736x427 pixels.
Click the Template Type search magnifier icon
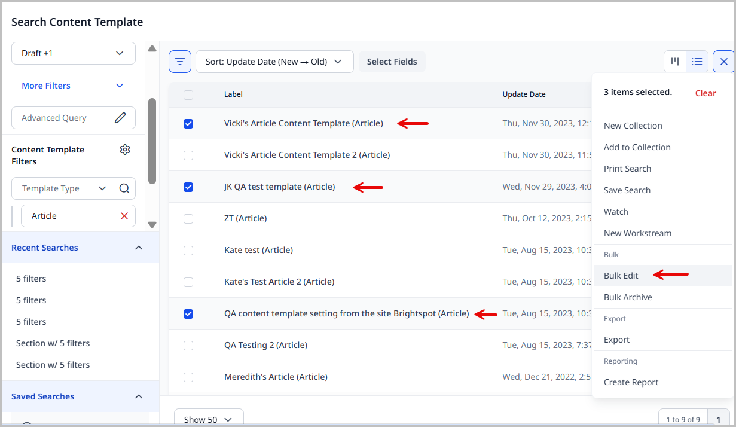click(124, 188)
